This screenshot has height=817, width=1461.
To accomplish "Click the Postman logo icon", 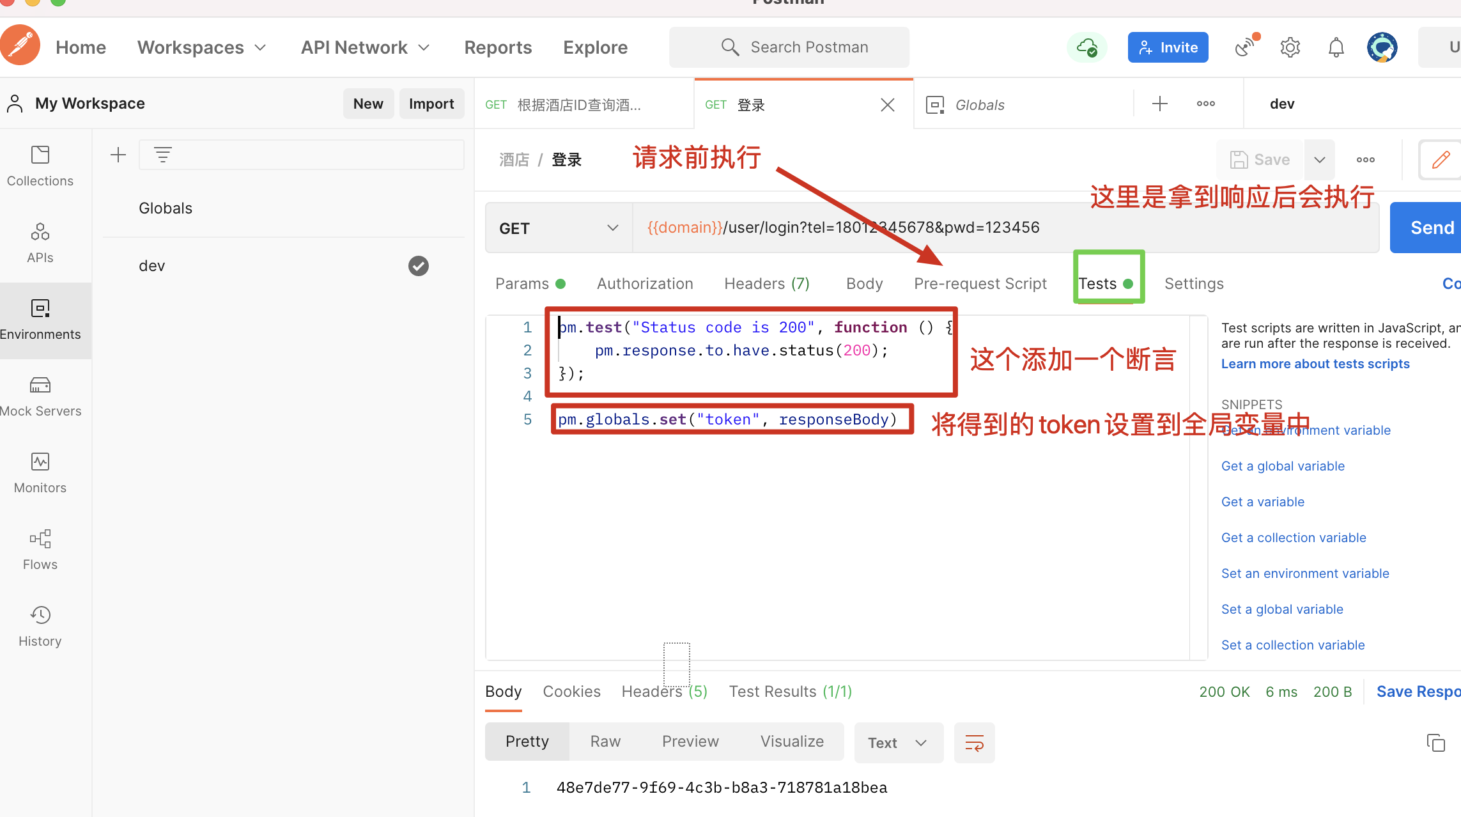I will tap(19, 46).
